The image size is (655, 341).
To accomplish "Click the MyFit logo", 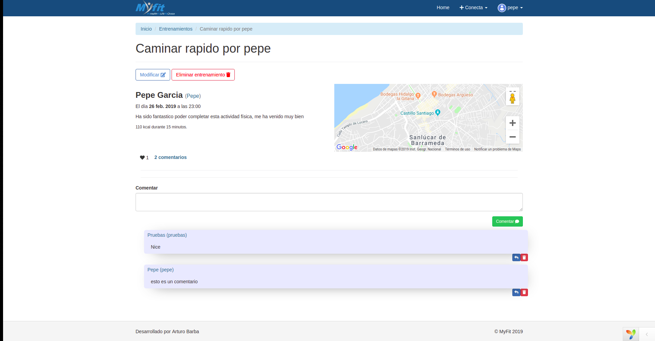I will [x=155, y=8].
